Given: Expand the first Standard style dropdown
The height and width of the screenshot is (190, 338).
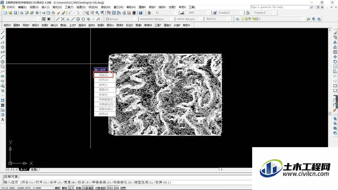Looking at the screenshot, I should 242,13.
